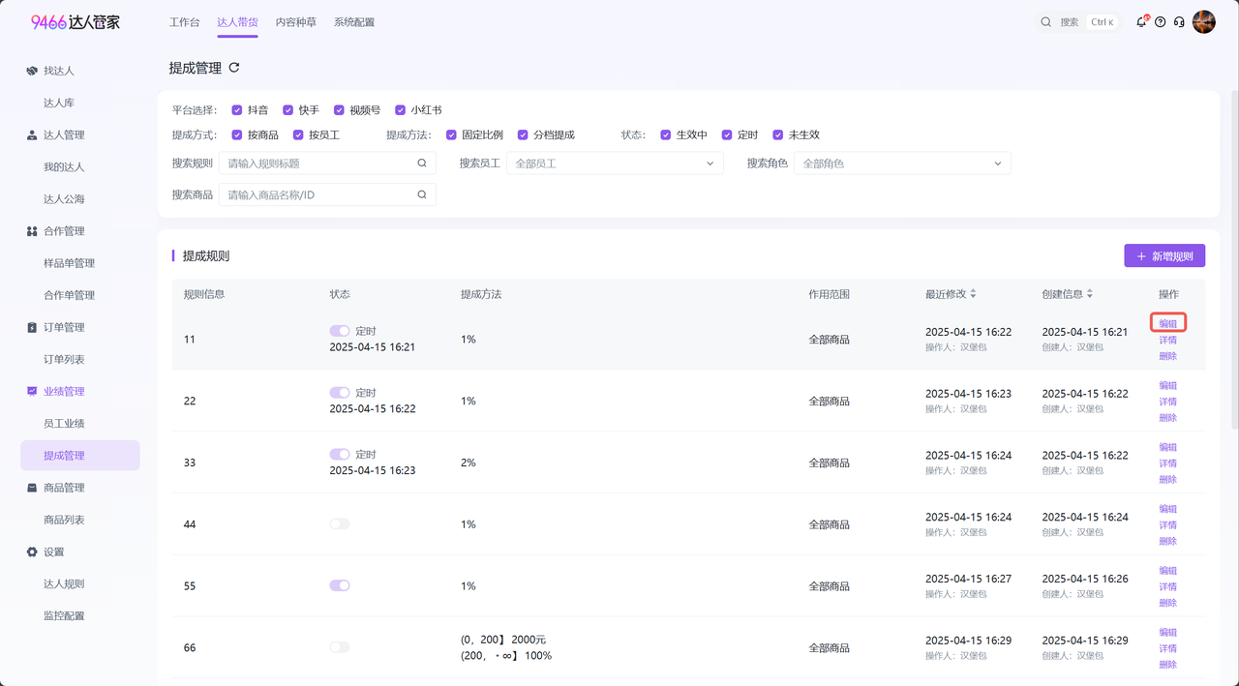1239x686 pixels.
Task: Toggle the 定时 status filter checkbox
Action: click(x=727, y=134)
